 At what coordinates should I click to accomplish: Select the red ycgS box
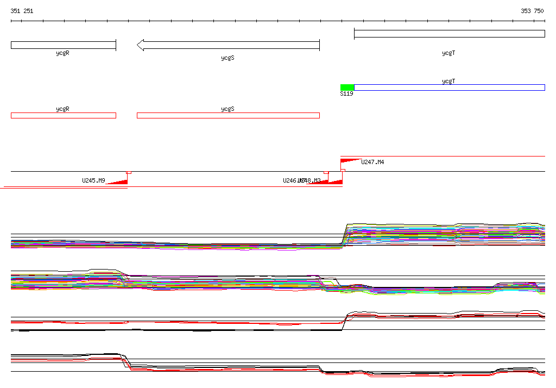pos(229,115)
